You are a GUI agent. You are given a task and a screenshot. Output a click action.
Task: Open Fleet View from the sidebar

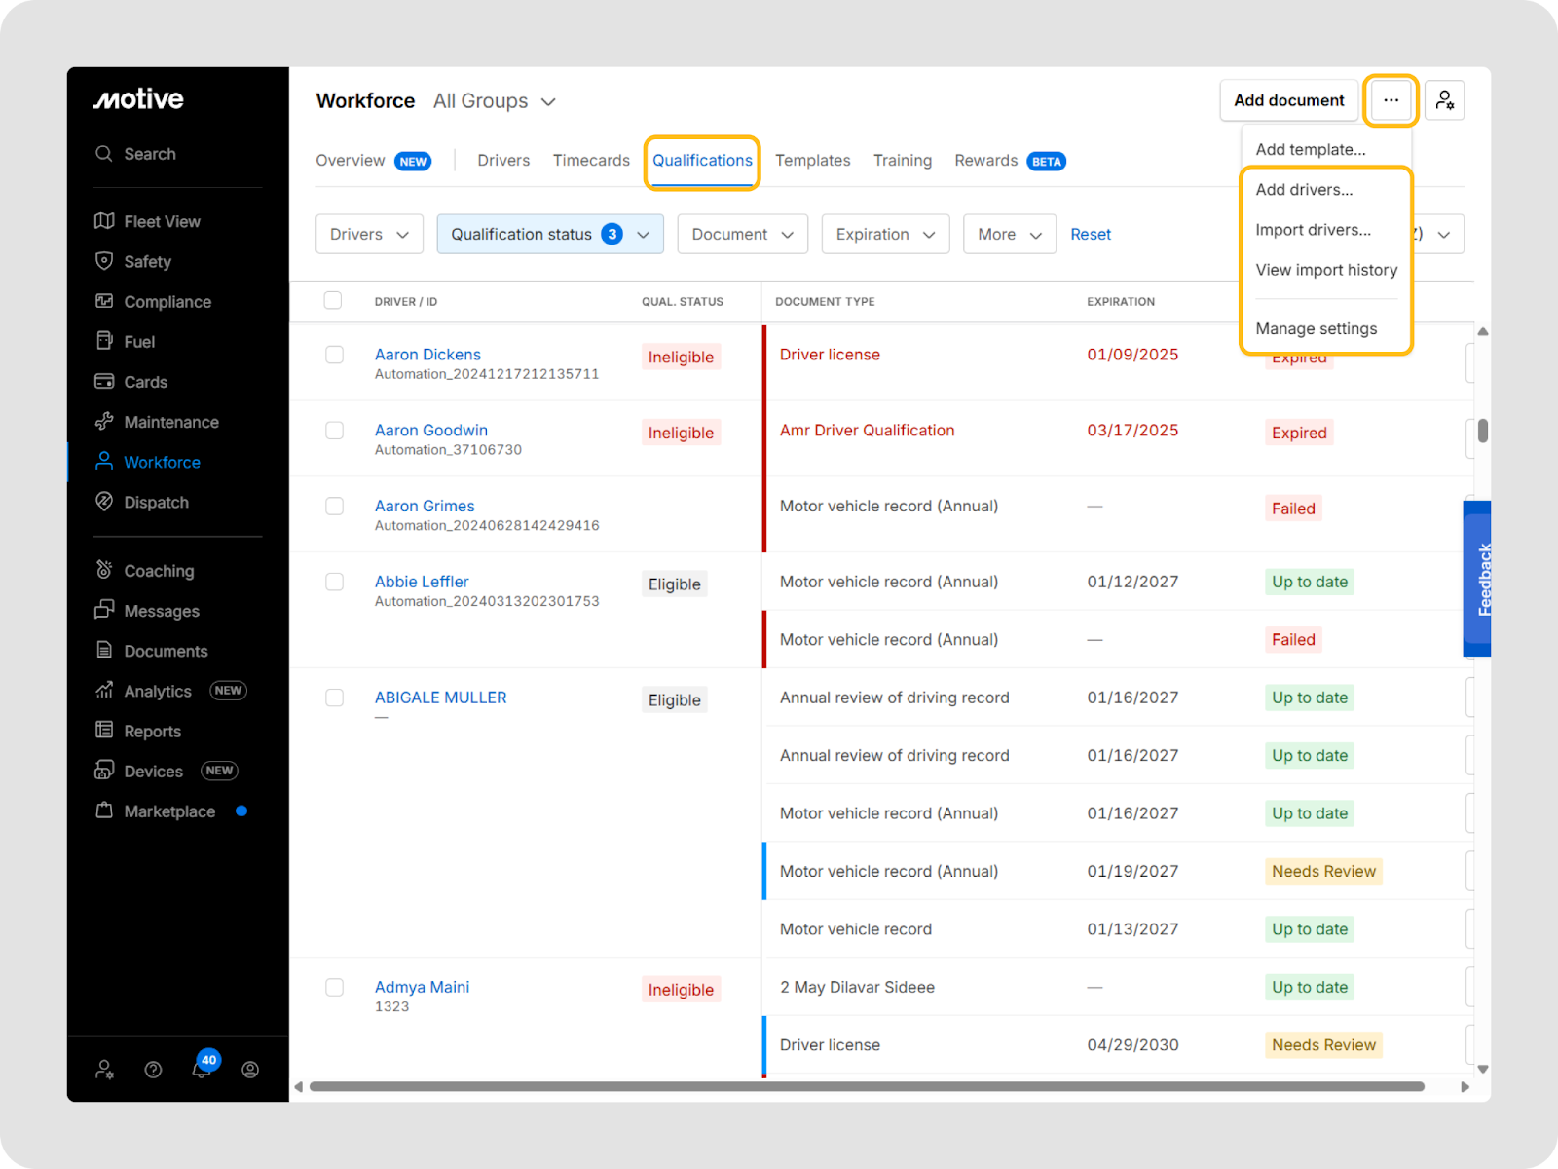pos(161,222)
